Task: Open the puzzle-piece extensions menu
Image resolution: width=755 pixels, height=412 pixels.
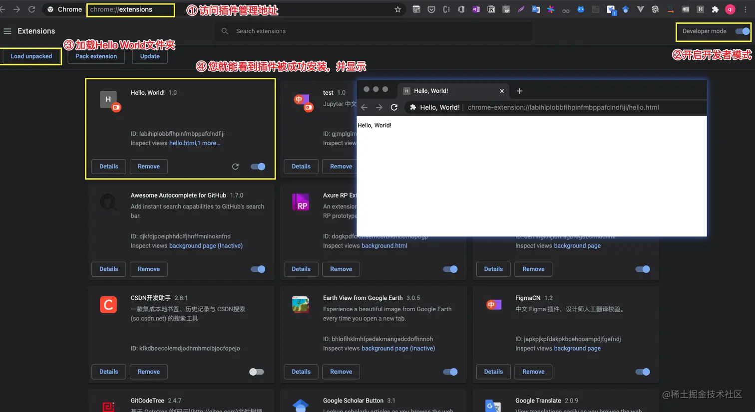Action: point(715,9)
